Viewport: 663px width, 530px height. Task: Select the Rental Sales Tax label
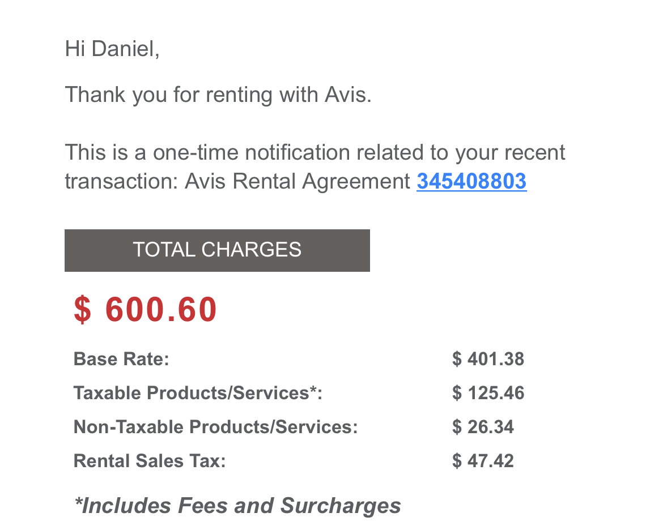(x=150, y=461)
